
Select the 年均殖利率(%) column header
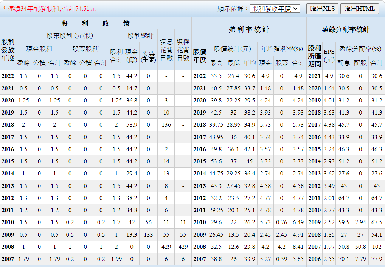[282, 49]
